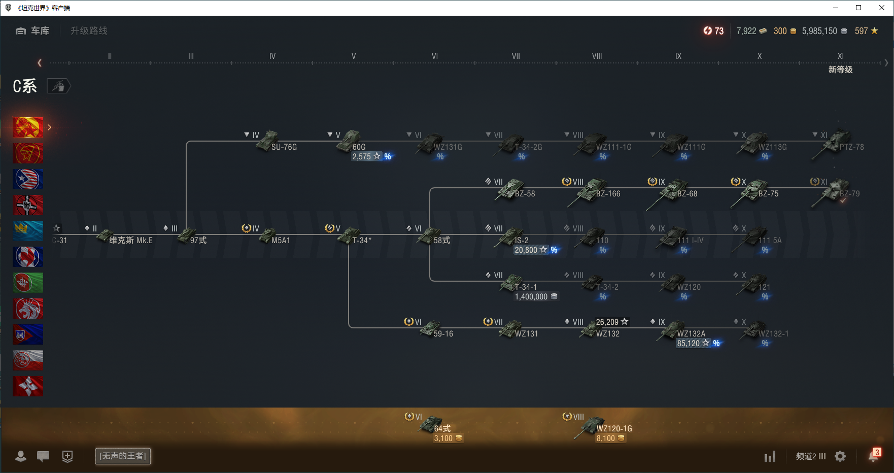
Task: Expand the selected red flag's arrow
Action: 49,127
